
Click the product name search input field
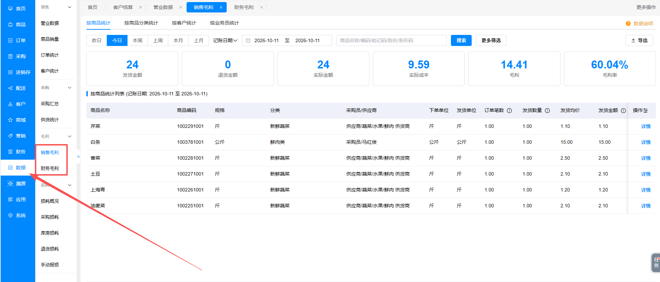click(392, 40)
